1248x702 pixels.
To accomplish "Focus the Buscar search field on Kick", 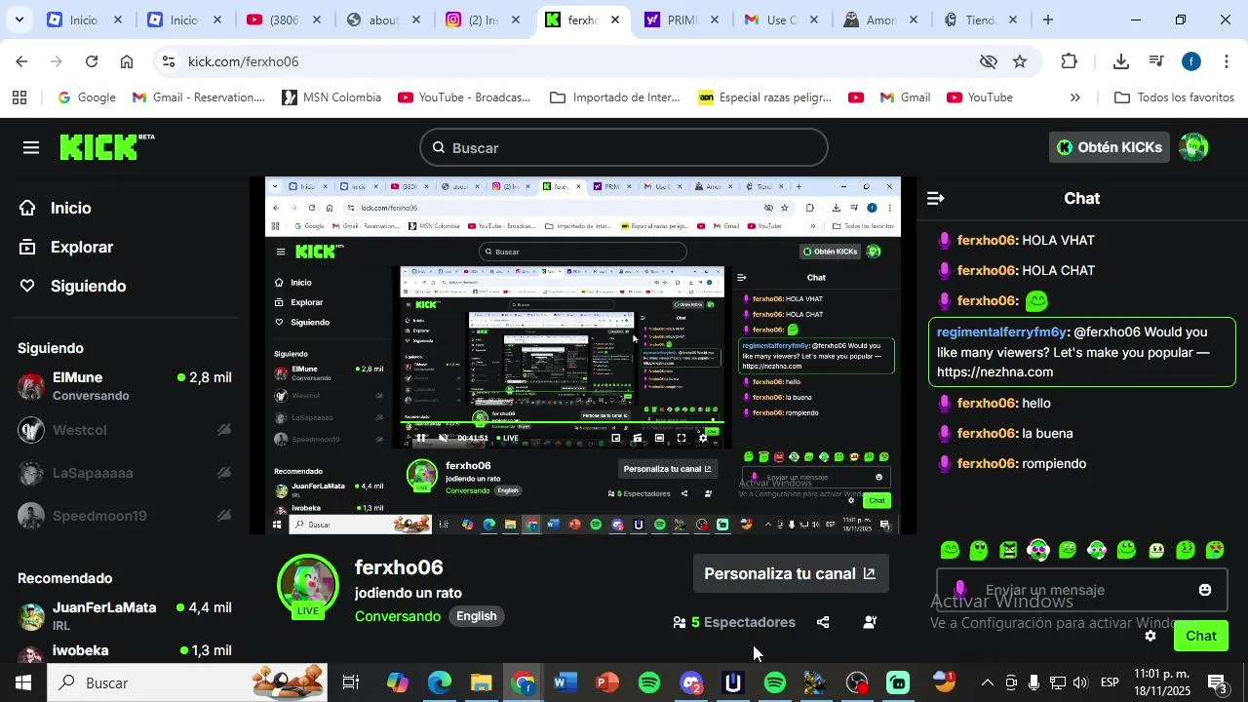I will click(624, 147).
